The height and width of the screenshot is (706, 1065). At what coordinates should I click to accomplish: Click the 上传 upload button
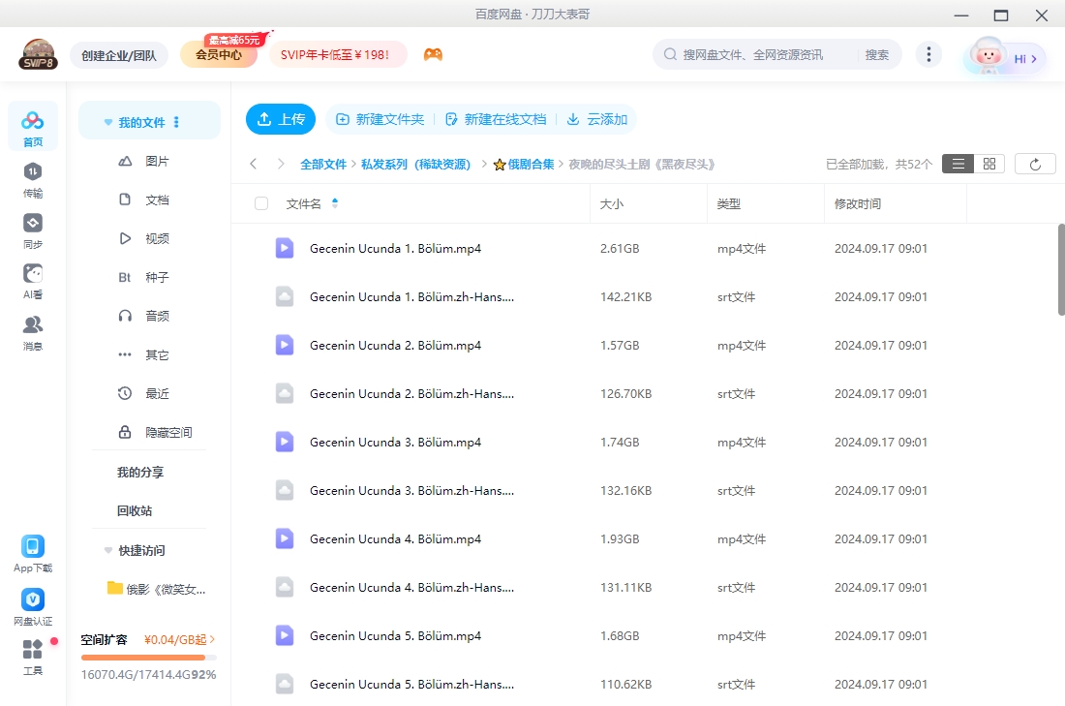click(281, 119)
